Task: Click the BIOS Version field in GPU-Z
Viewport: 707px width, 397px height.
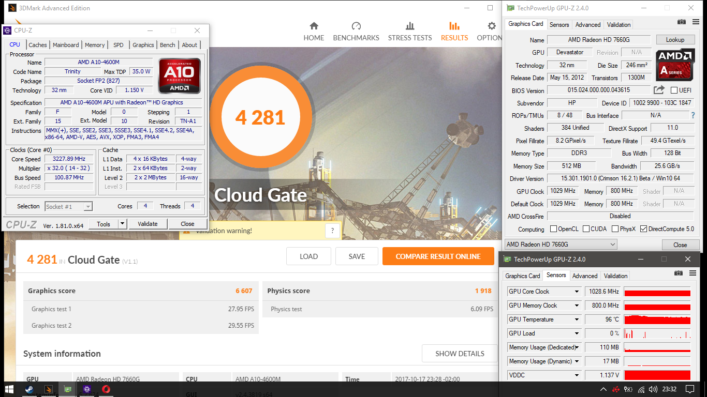Action: point(598,90)
